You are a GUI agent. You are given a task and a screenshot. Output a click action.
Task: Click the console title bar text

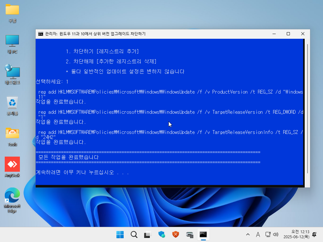coord(95,34)
